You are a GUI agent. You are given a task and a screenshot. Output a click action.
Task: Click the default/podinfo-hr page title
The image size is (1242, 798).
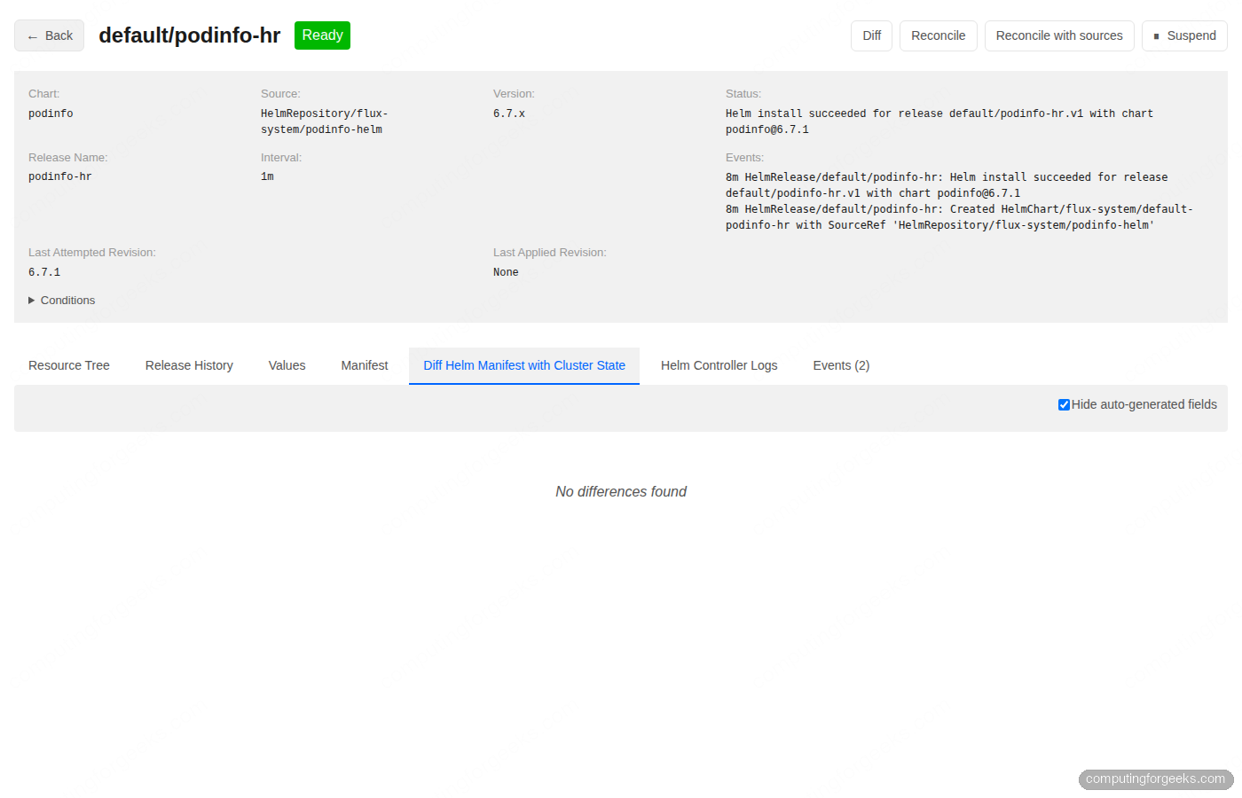point(189,35)
